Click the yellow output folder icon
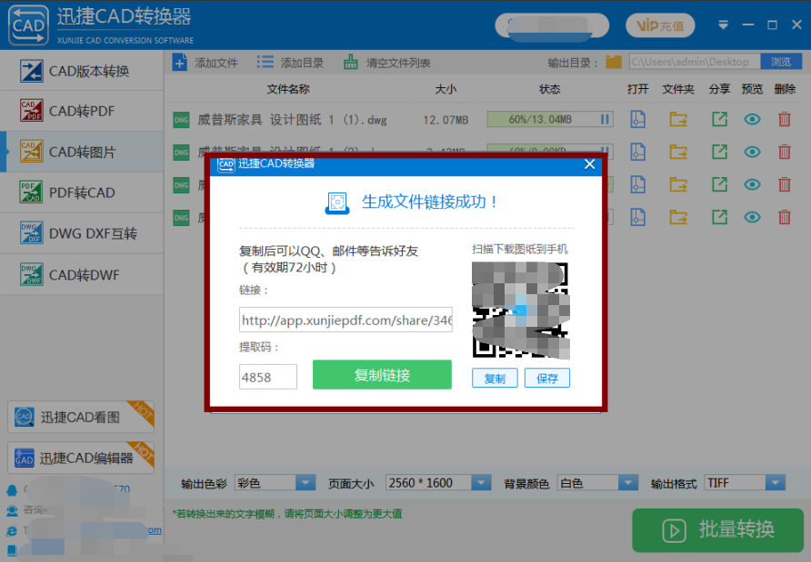The width and height of the screenshot is (811, 562). pos(614,62)
